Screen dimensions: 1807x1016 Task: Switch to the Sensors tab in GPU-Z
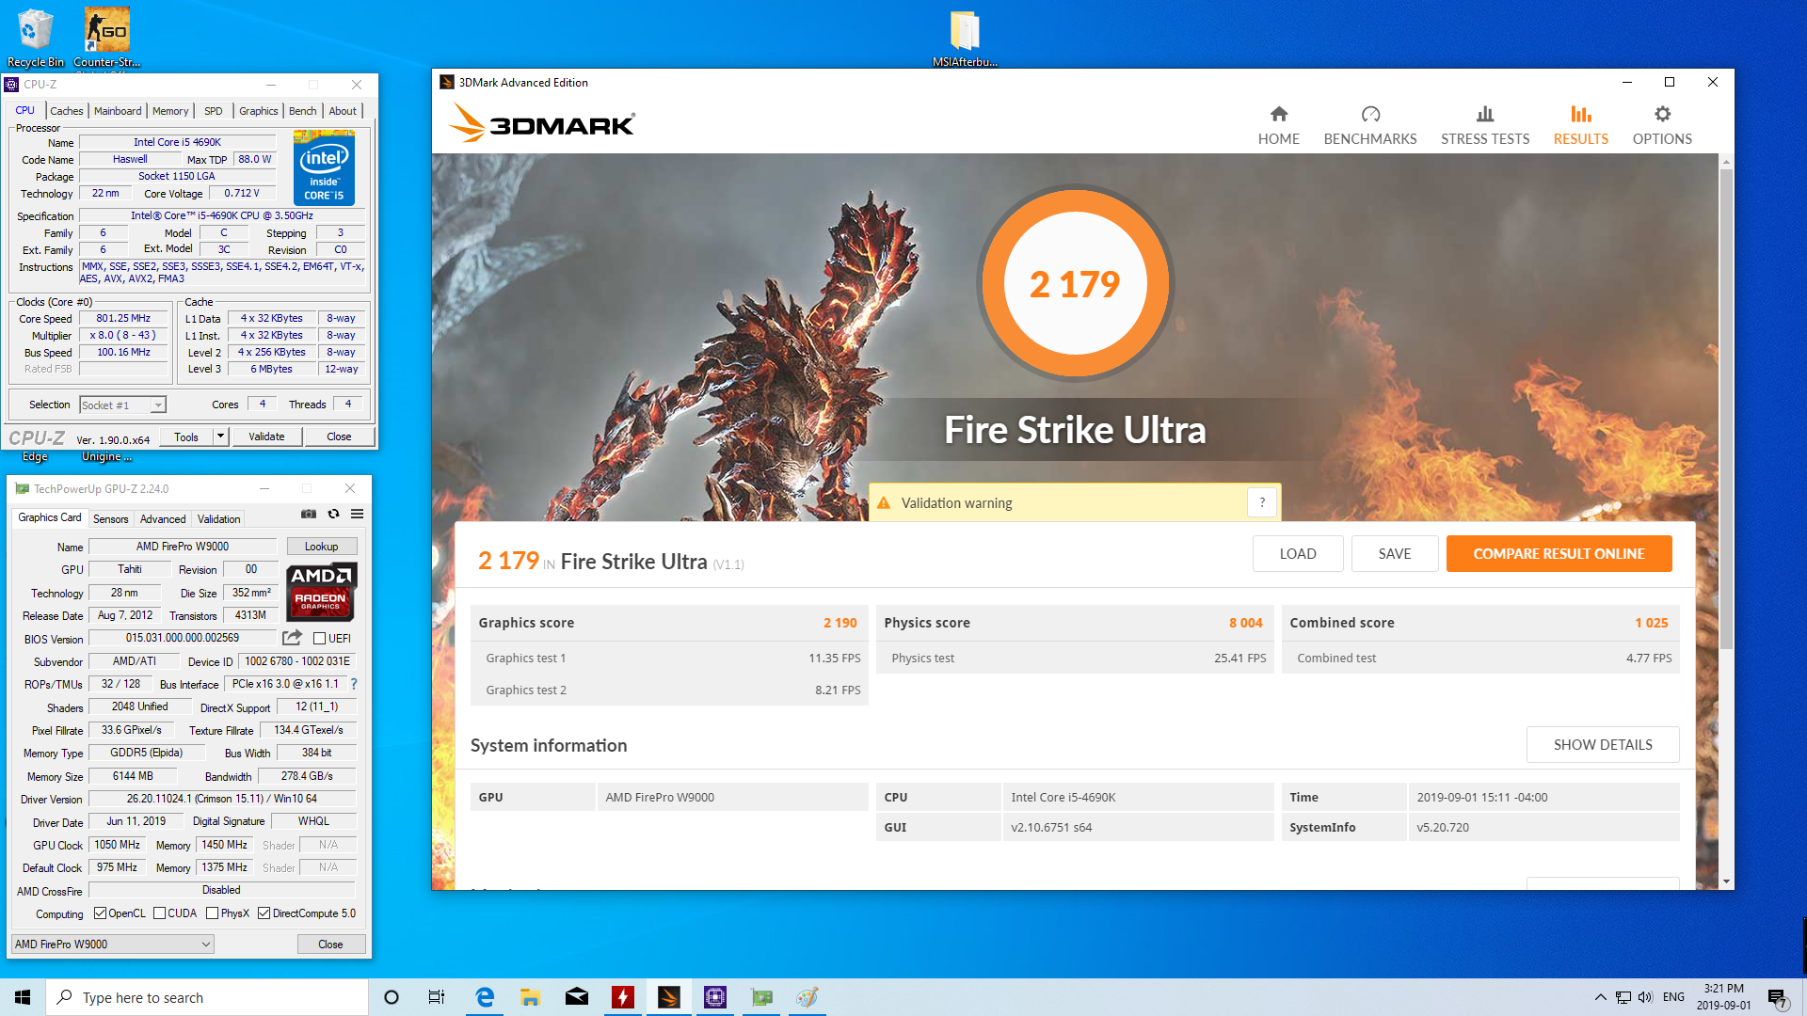pos(110,519)
